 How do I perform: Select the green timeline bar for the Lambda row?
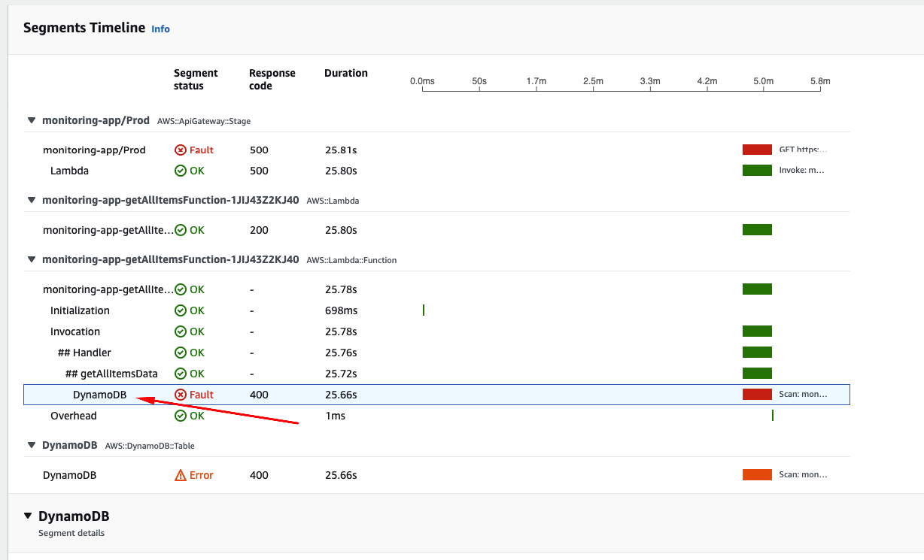pyautogui.click(x=757, y=170)
